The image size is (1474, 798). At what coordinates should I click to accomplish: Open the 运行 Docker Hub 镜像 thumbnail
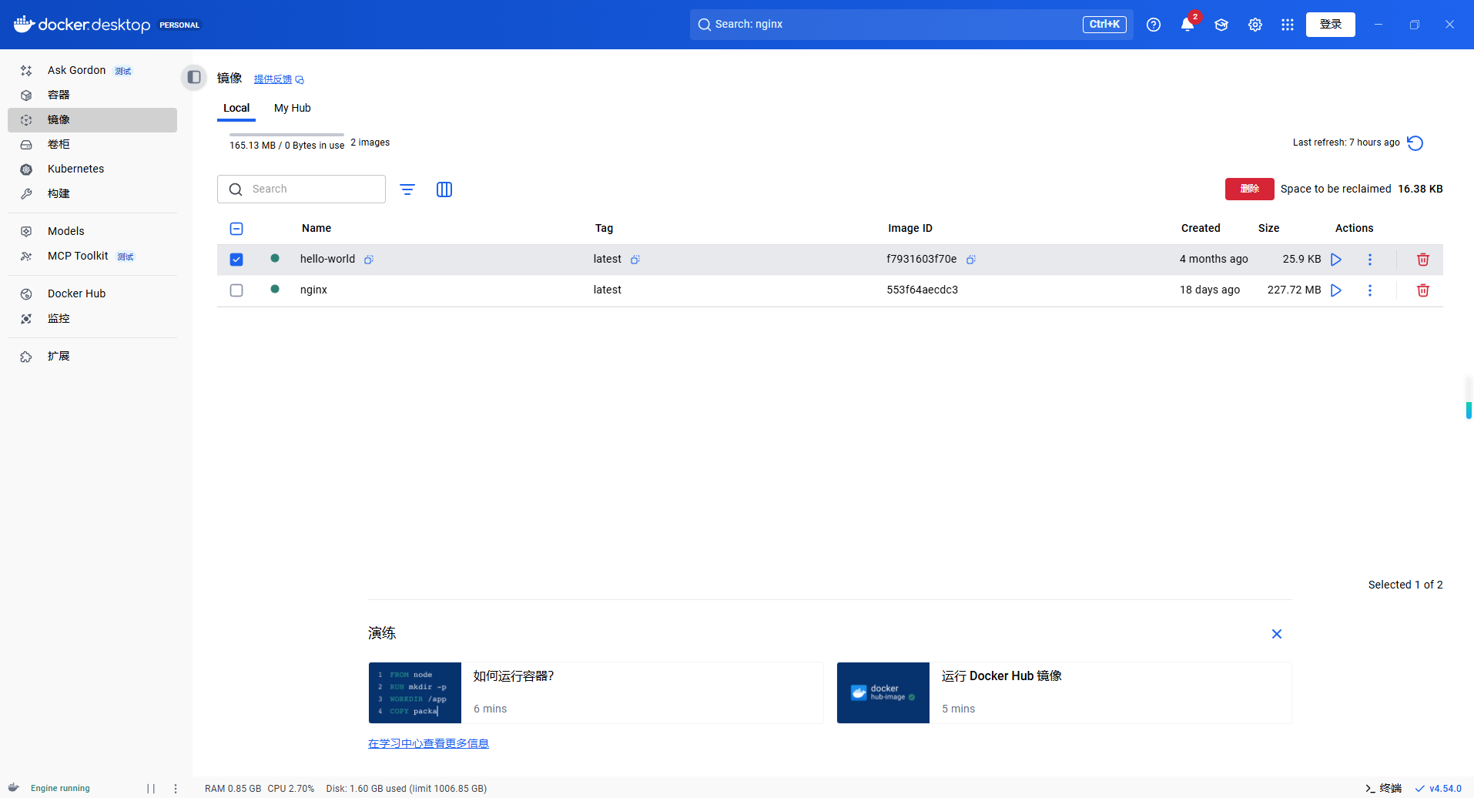pos(883,693)
